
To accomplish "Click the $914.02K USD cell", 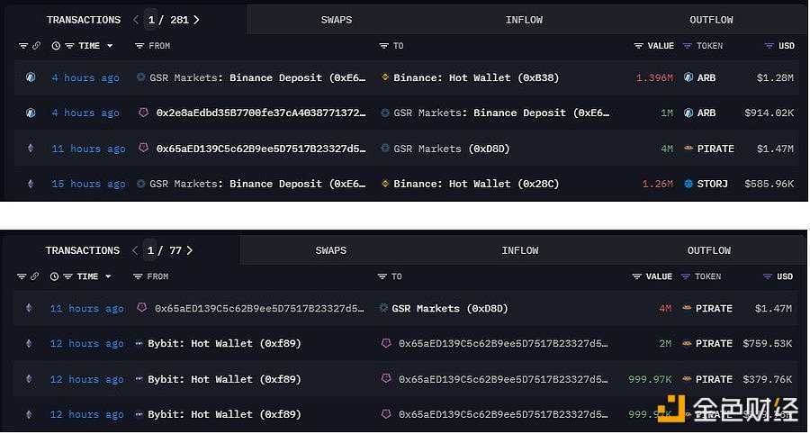I will [x=769, y=113].
